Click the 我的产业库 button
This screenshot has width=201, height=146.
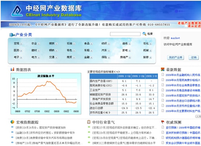(x=176, y=57)
